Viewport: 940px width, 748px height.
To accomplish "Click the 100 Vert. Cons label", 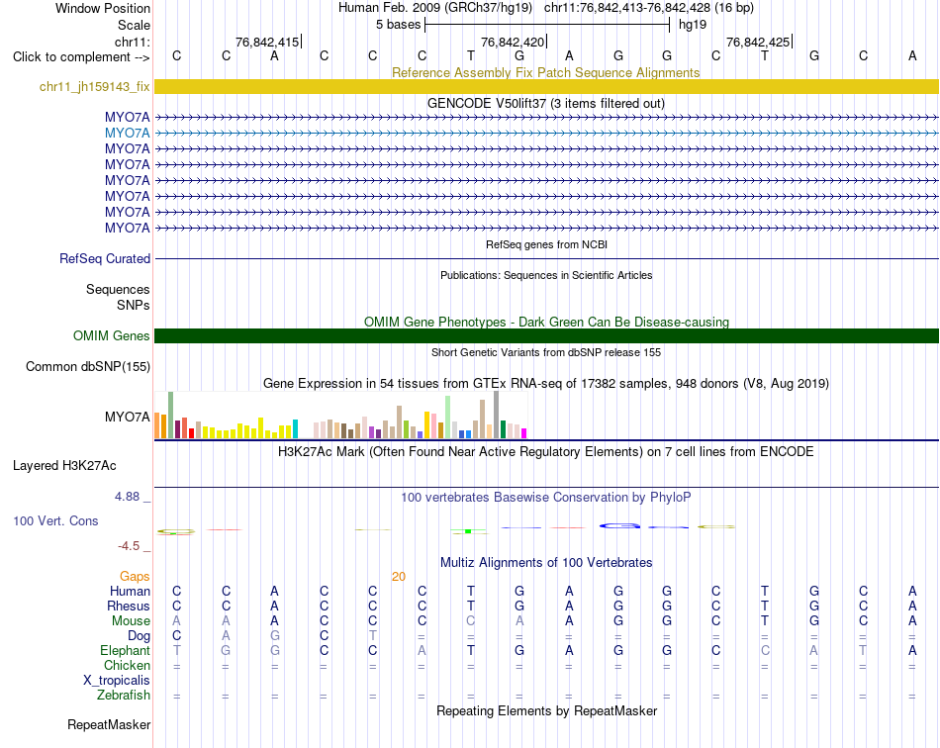I will point(55,520).
